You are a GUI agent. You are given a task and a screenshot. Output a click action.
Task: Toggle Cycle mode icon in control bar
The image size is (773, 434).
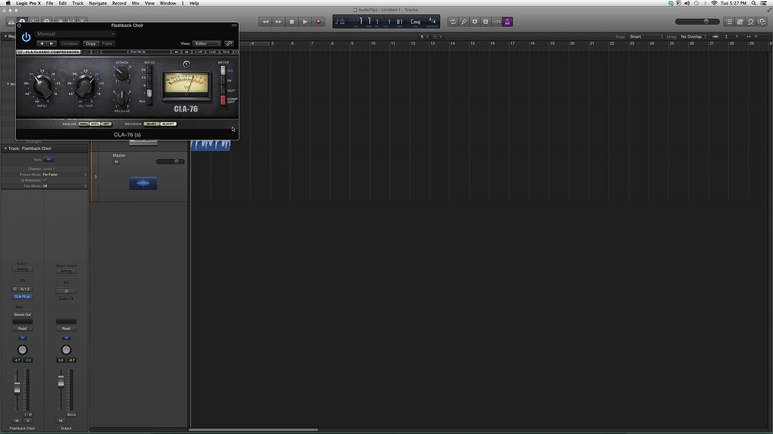(453, 22)
